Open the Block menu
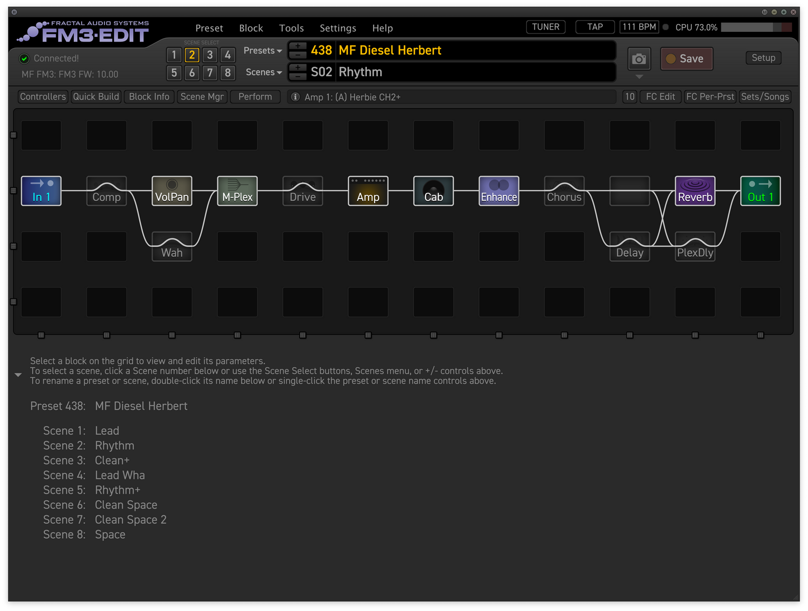 coord(251,28)
